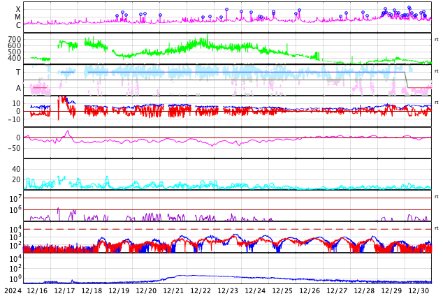The height and width of the screenshot is (296, 443).
Task: Click the 12/29 date label
Action: point(391,290)
